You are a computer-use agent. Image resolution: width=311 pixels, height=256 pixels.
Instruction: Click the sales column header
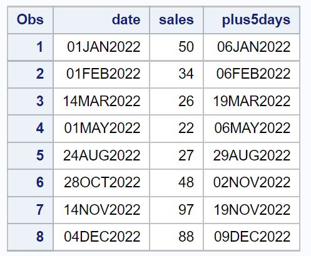[176, 20]
